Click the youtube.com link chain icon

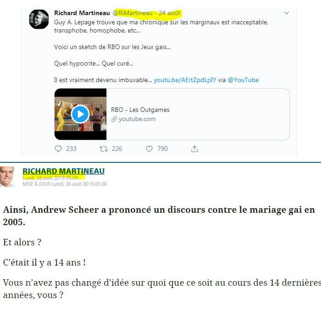114,119
